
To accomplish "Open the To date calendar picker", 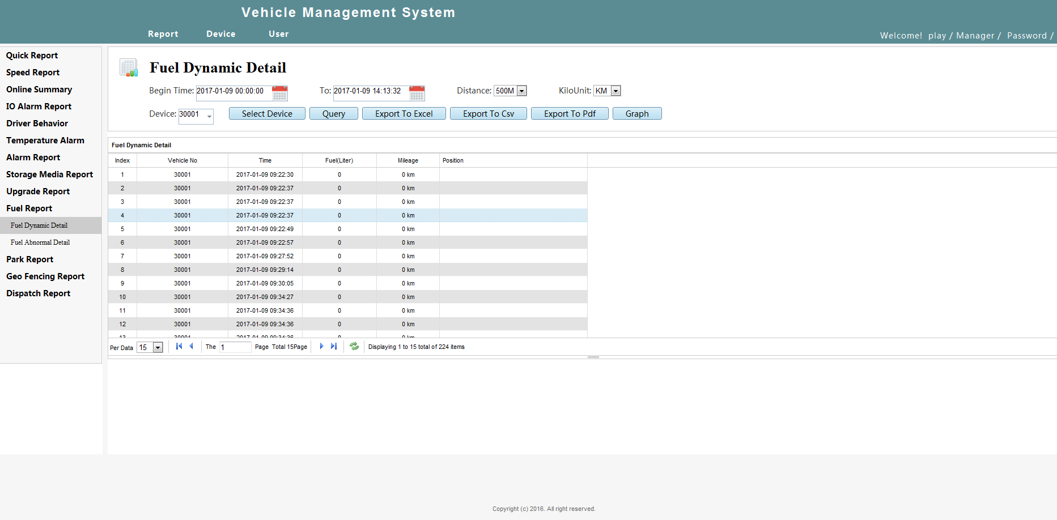I will point(417,93).
